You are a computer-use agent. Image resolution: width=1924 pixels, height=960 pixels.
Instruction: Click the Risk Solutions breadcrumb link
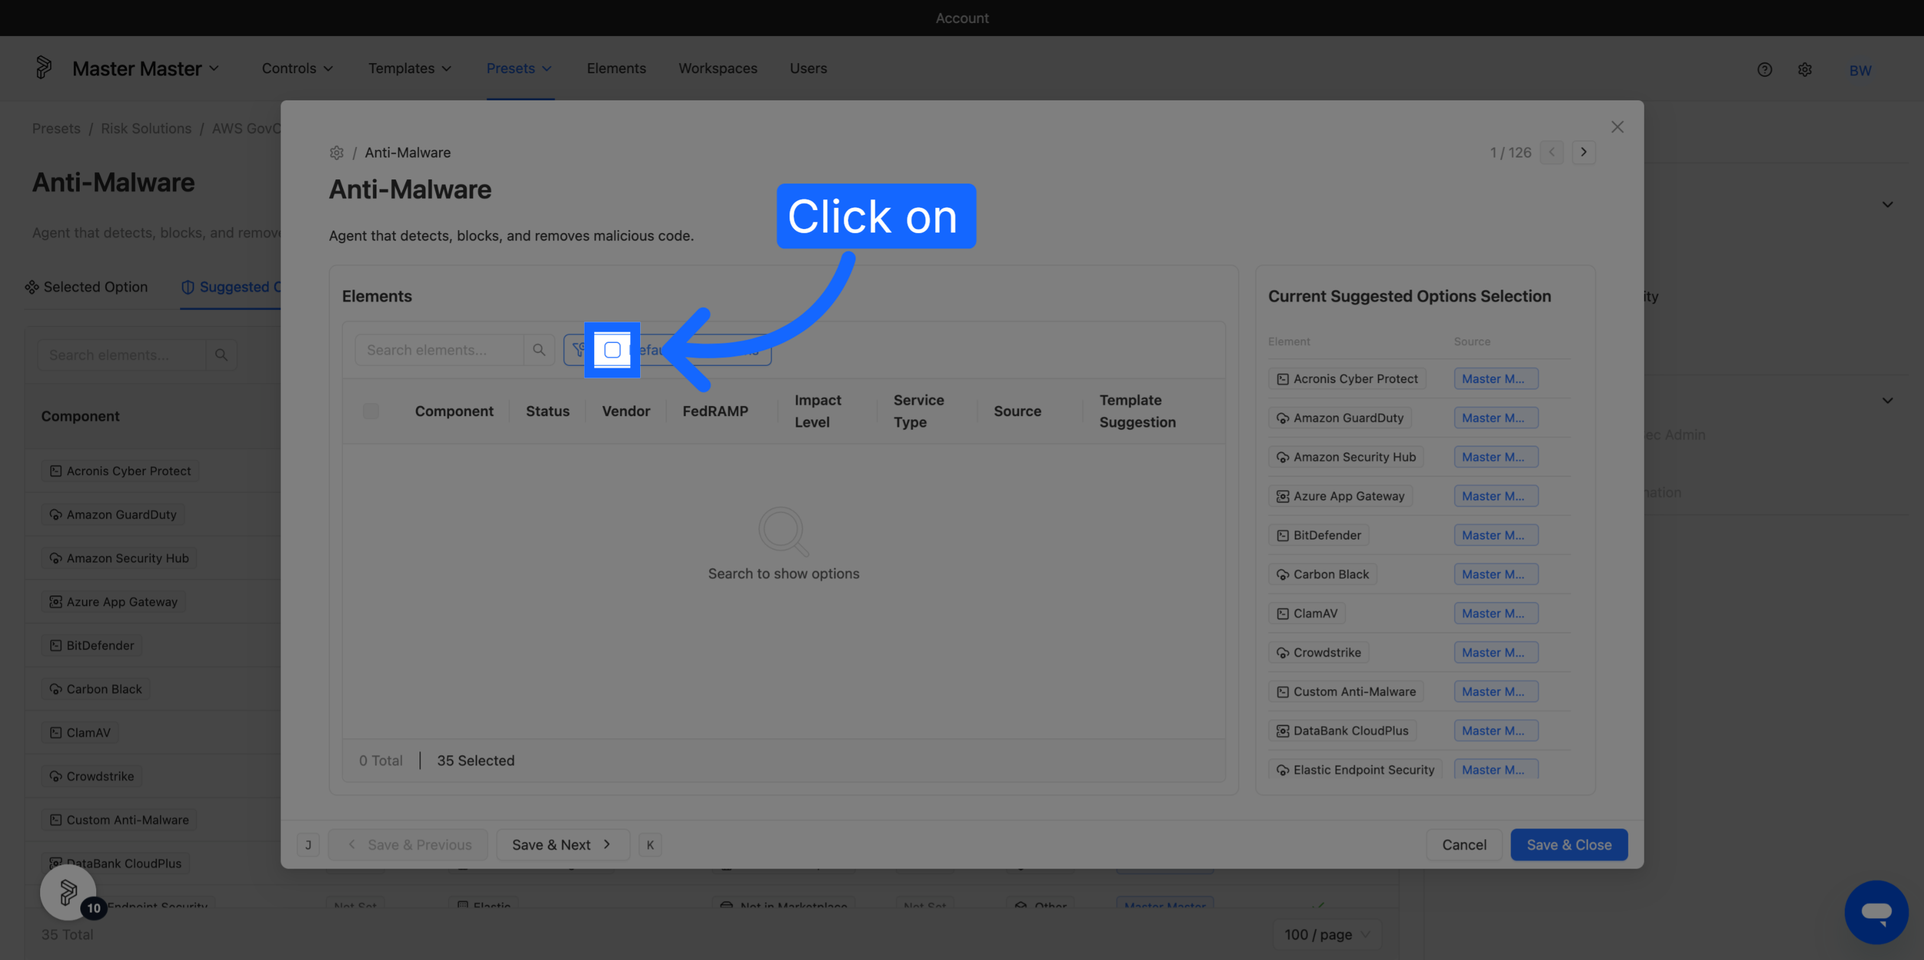click(x=146, y=129)
